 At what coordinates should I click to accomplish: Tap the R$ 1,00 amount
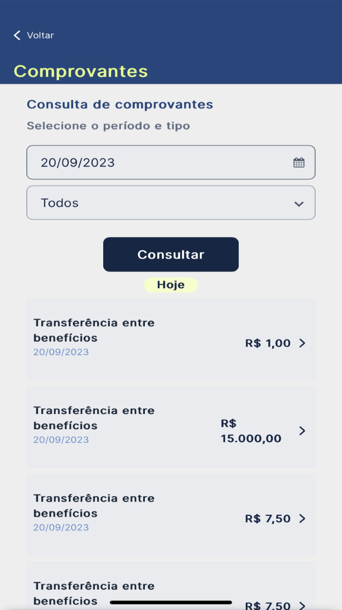267,343
